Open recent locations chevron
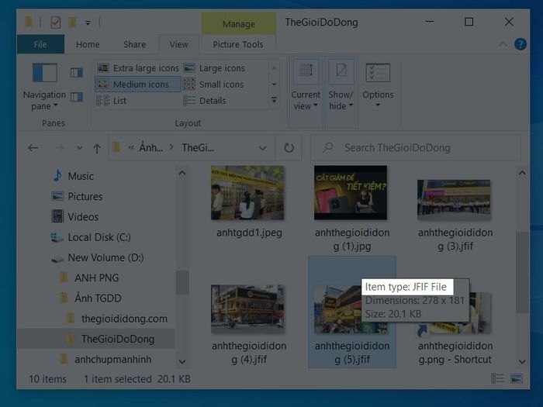Image resolution: width=543 pixels, height=407 pixels. click(80, 148)
